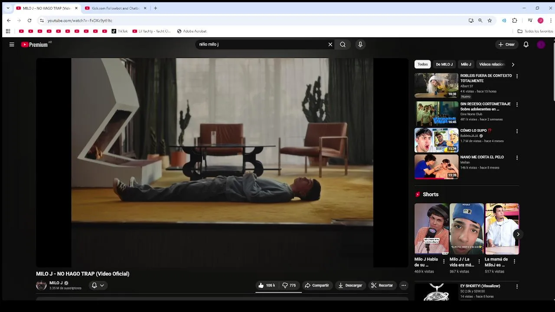Screen dimensions: 555x312
Task: Open options for 'NANO ME CORTA EL PELO'
Action: tap(517, 158)
